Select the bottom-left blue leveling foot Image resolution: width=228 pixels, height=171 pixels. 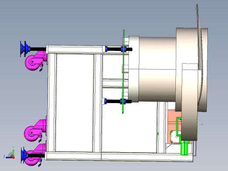(25, 155)
